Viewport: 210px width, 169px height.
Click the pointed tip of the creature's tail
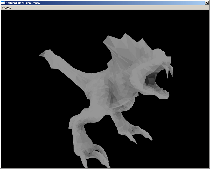(x=41, y=54)
